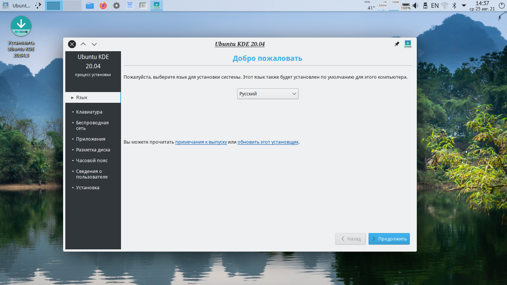Screen dimensions: 507x285
Task: Open the application launcher dots icon
Action: [38, 6]
